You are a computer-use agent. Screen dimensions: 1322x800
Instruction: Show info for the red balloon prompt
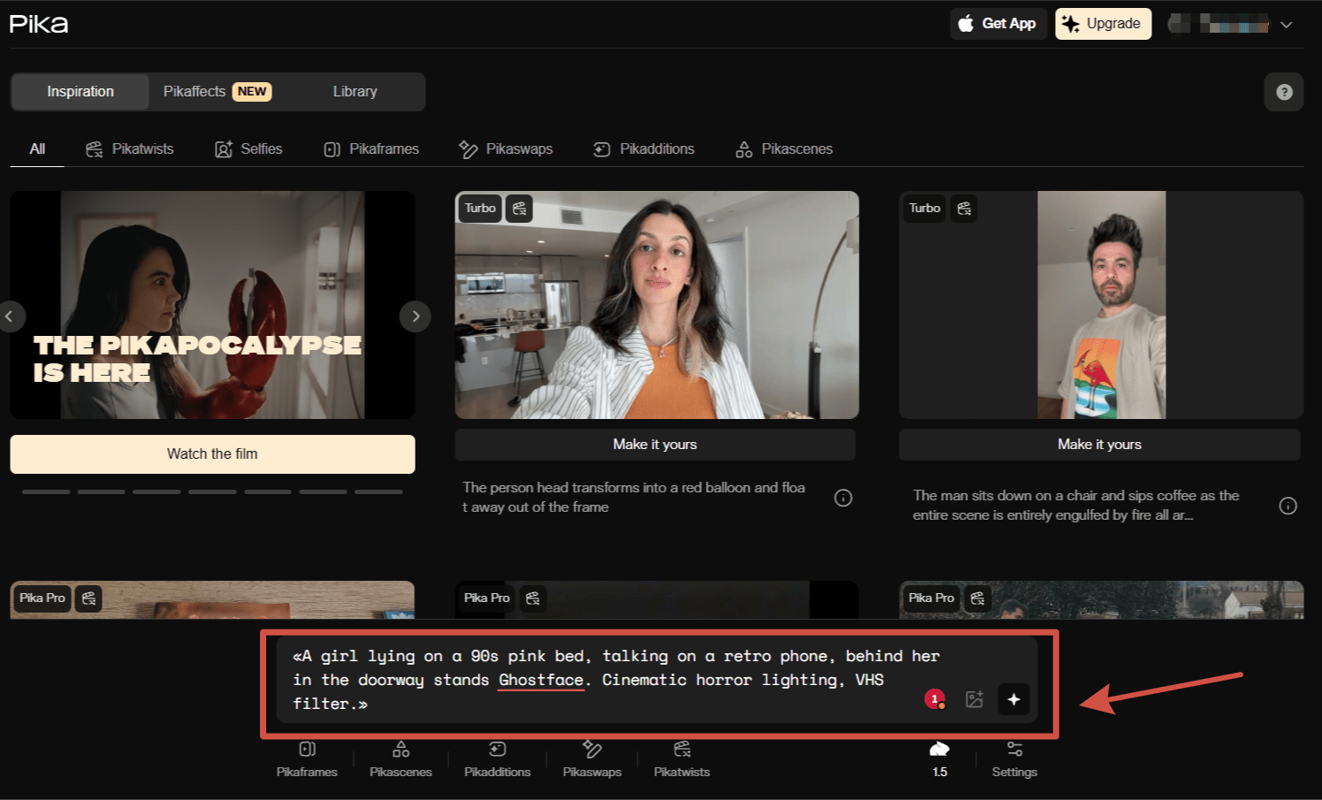point(844,498)
